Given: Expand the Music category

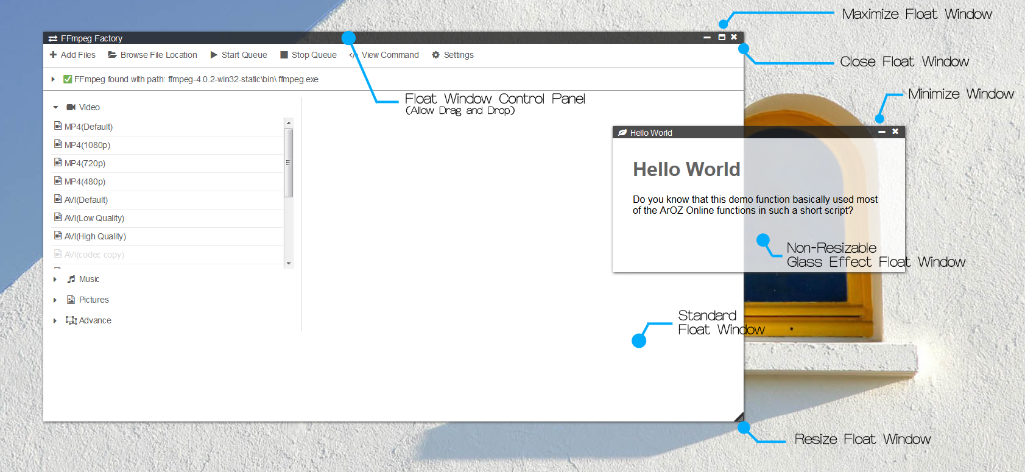Looking at the screenshot, I should [x=55, y=280].
